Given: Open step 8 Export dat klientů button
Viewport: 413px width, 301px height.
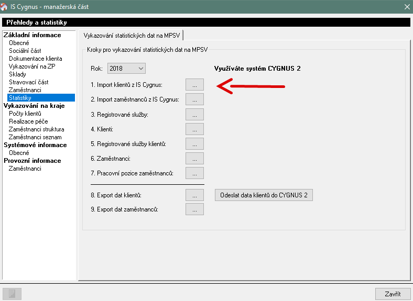Looking at the screenshot, I should (x=194, y=195).
